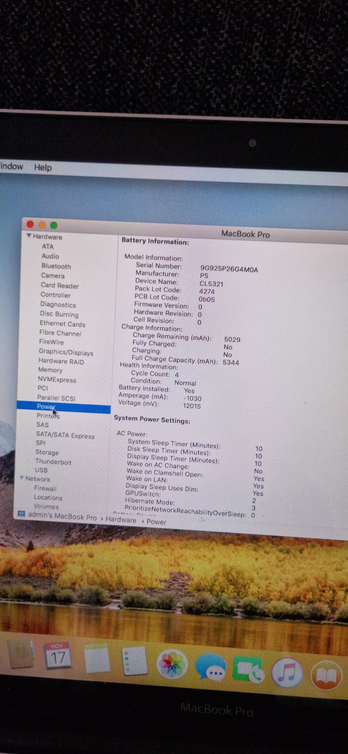This screenshot has height=754, width=348.
Task: Select SATA/SATA Express in the sidebar
Action: pos(65,434)
